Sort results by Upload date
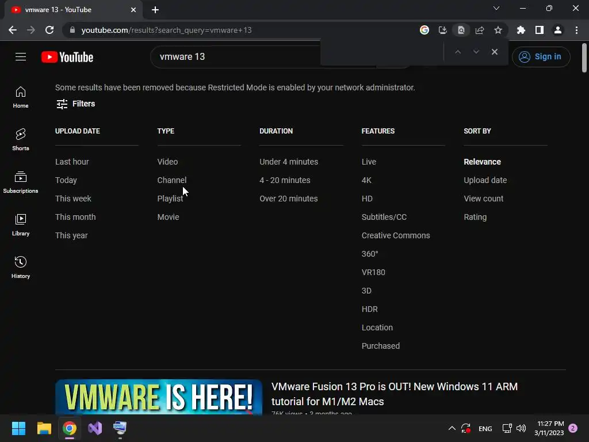This screenshot has width=589, height=442. point(485,180)
